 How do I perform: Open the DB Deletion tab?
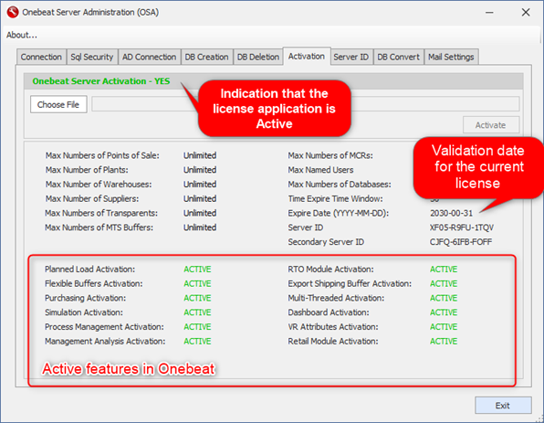[x=258, y=57]
